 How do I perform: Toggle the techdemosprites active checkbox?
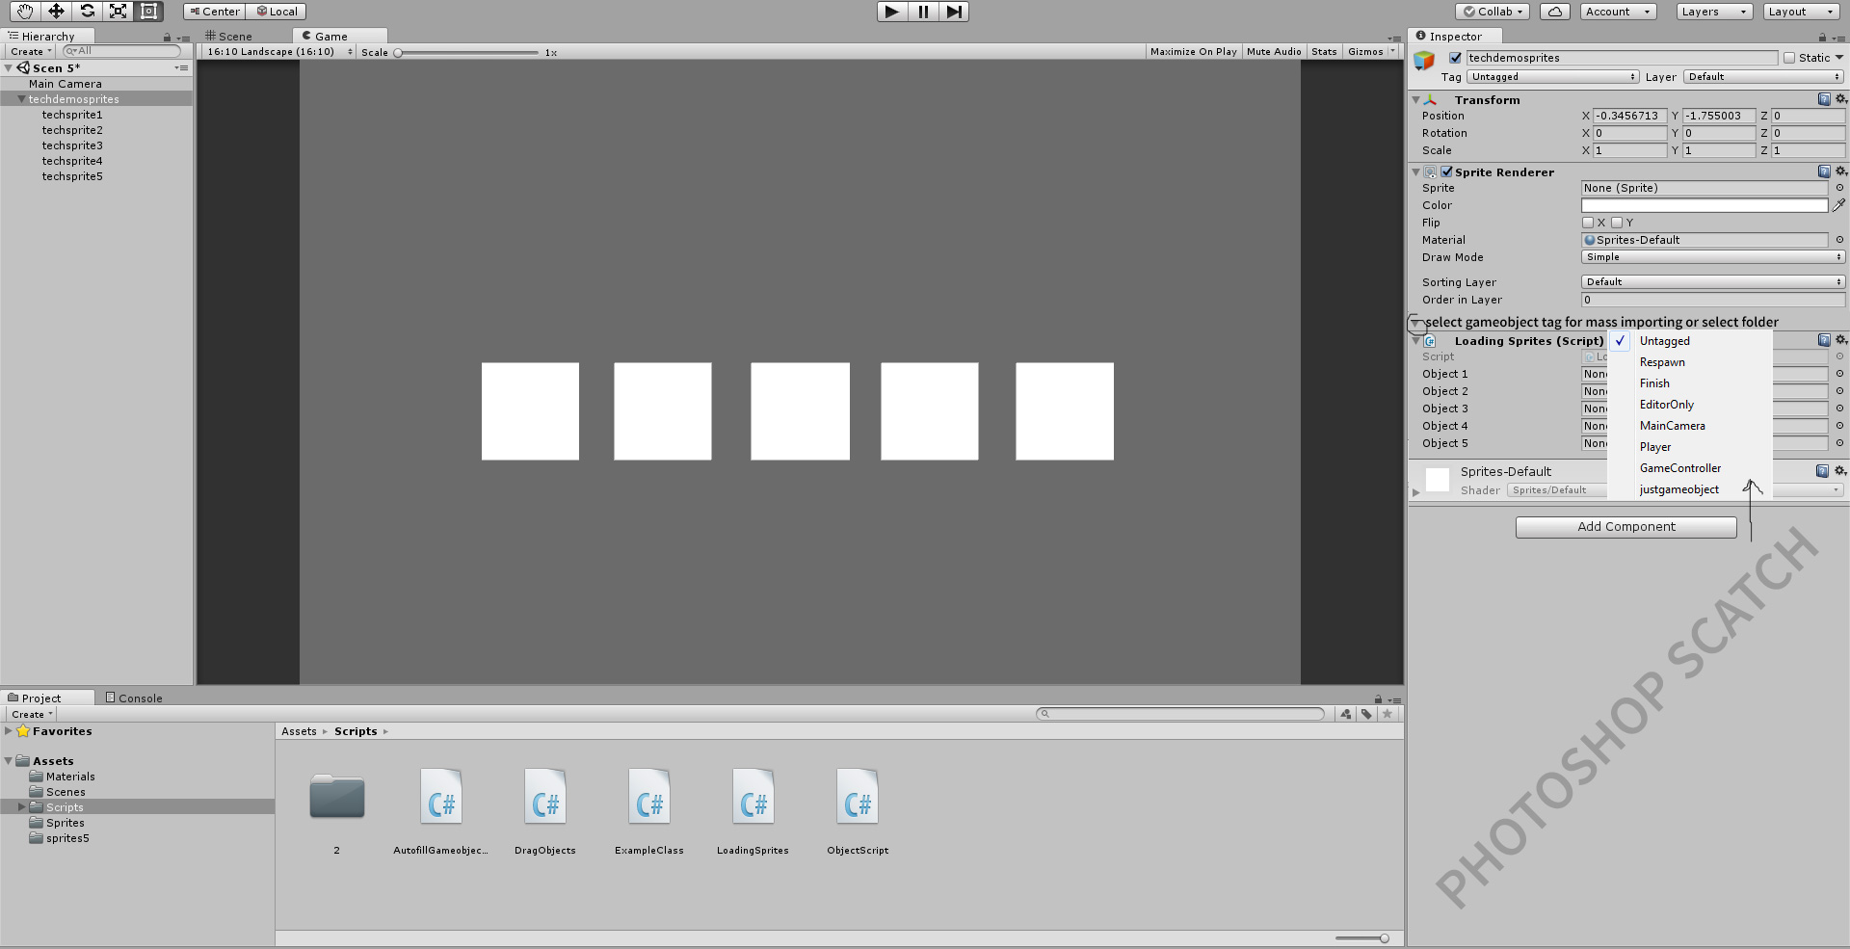(1455, 58)
